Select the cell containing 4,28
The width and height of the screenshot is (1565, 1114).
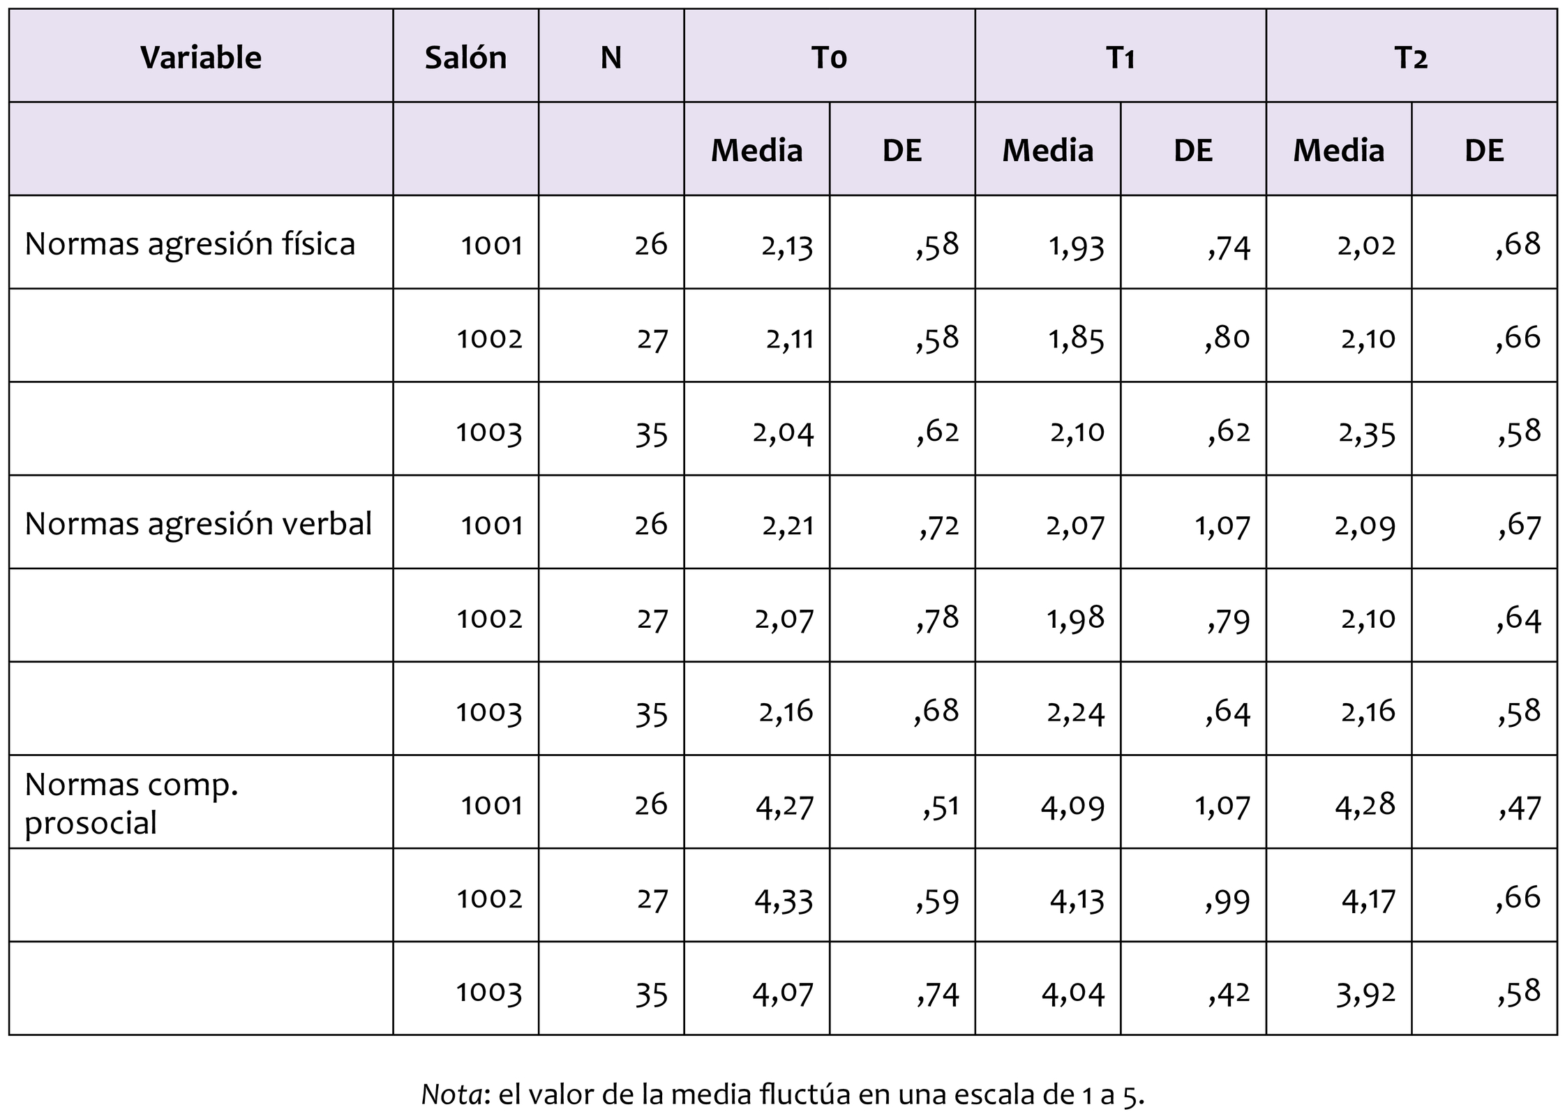click(x=1365, y=806)
